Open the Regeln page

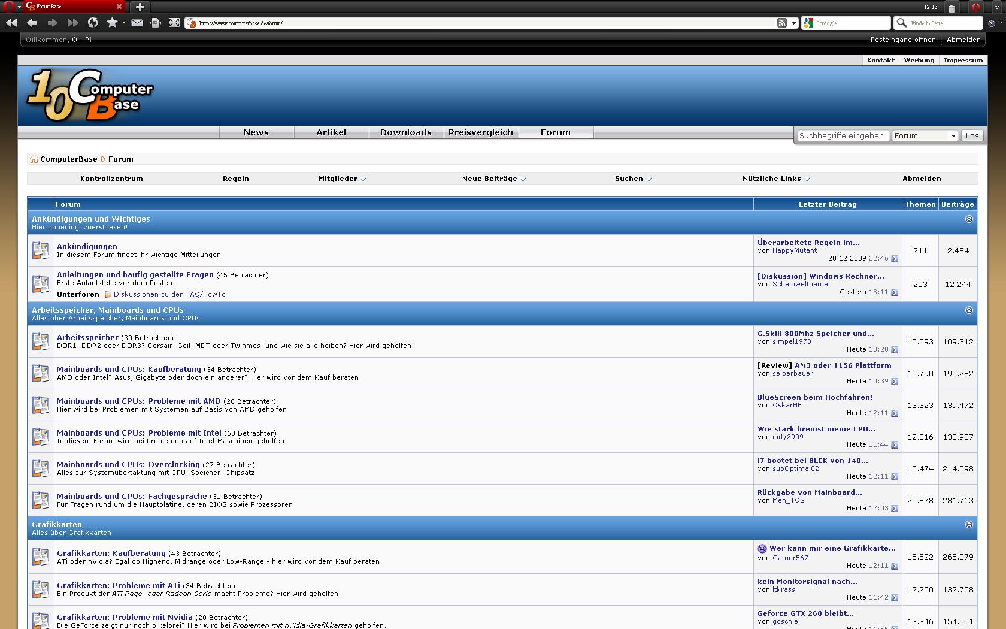click(236, 179)
